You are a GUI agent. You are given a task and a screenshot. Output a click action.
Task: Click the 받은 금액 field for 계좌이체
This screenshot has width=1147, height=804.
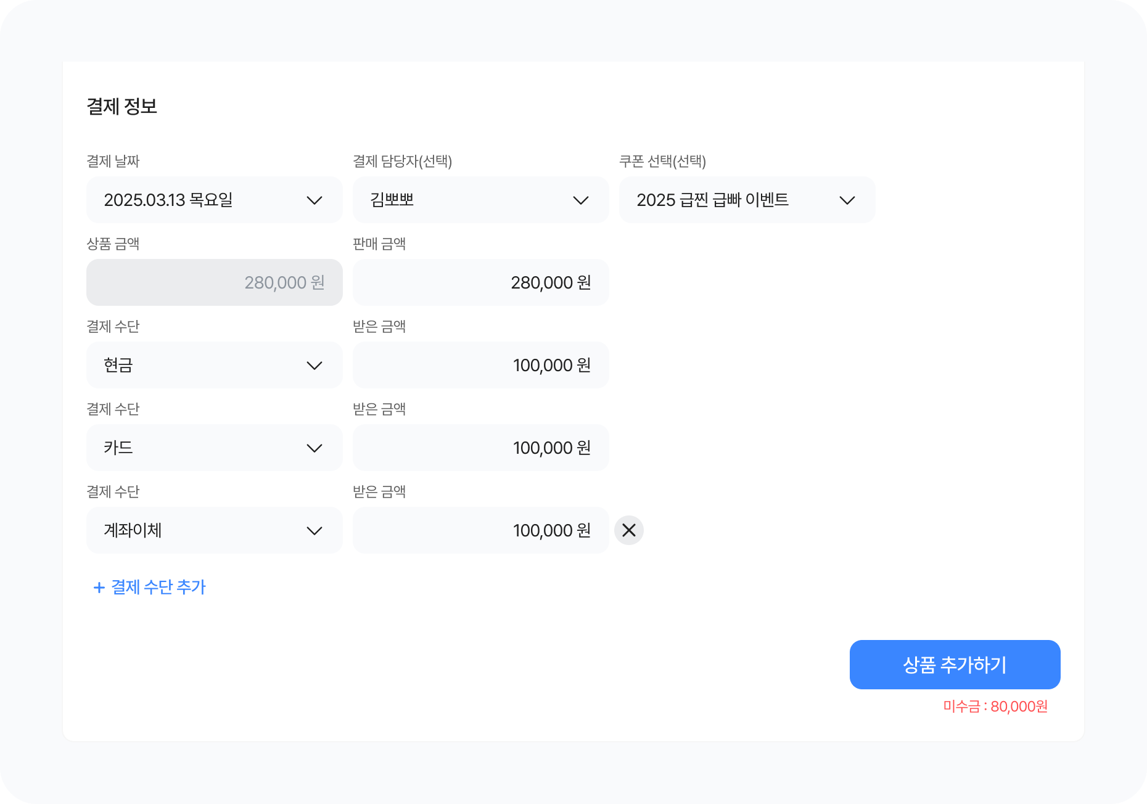[x=480, y=530]
